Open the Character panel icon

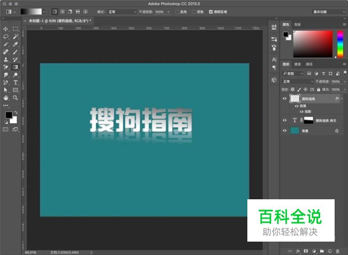(274, 59)
